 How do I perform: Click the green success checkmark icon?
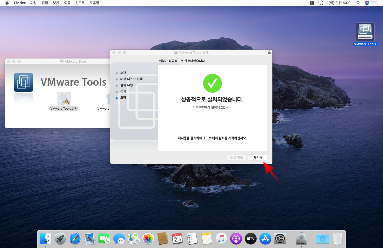coord(213,83)
